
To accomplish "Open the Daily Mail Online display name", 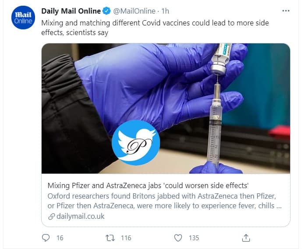I will pos(71,11).
